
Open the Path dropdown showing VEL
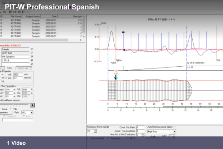(x=27, y=113)
